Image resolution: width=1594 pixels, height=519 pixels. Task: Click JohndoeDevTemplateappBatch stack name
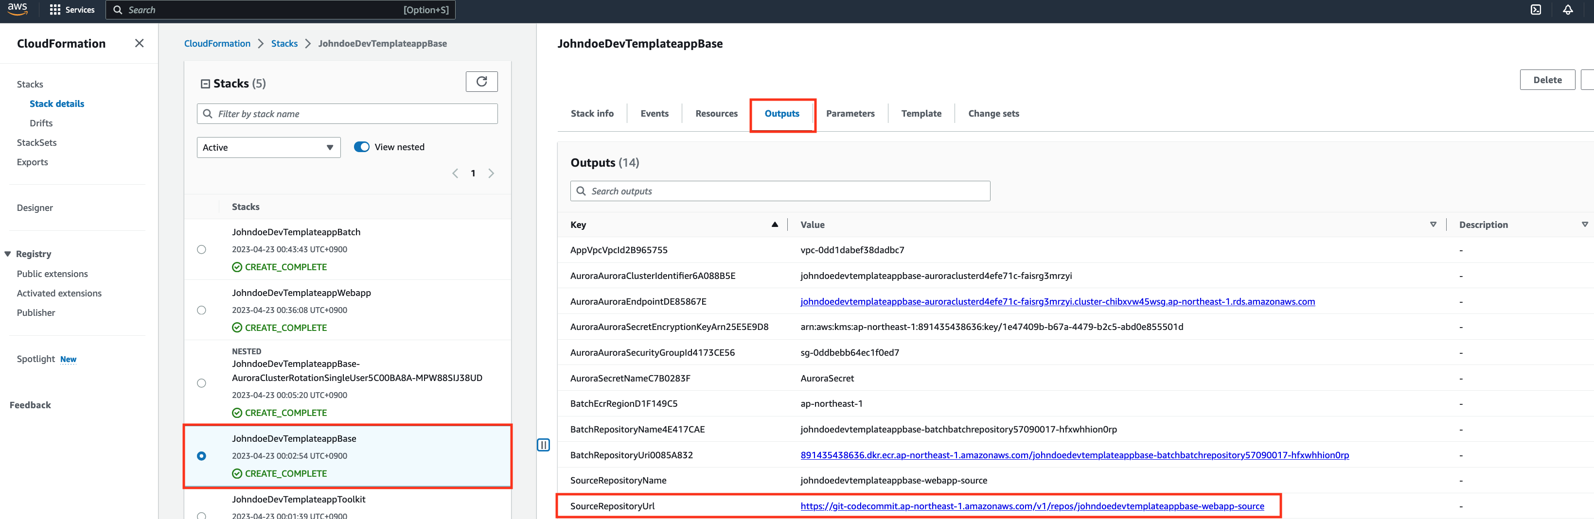pos(296,232)
